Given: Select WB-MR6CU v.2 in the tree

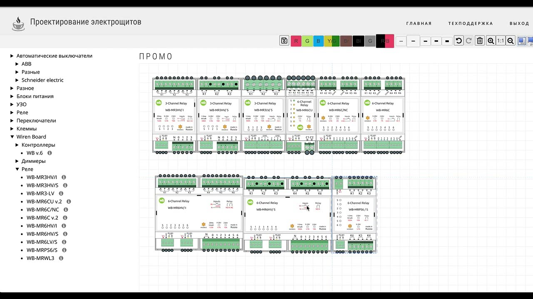Looking at the screenshot, I should tap(44, 201).
